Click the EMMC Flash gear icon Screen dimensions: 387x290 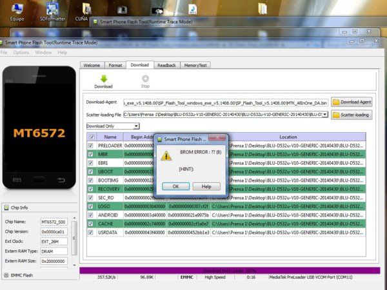[6, 275]
